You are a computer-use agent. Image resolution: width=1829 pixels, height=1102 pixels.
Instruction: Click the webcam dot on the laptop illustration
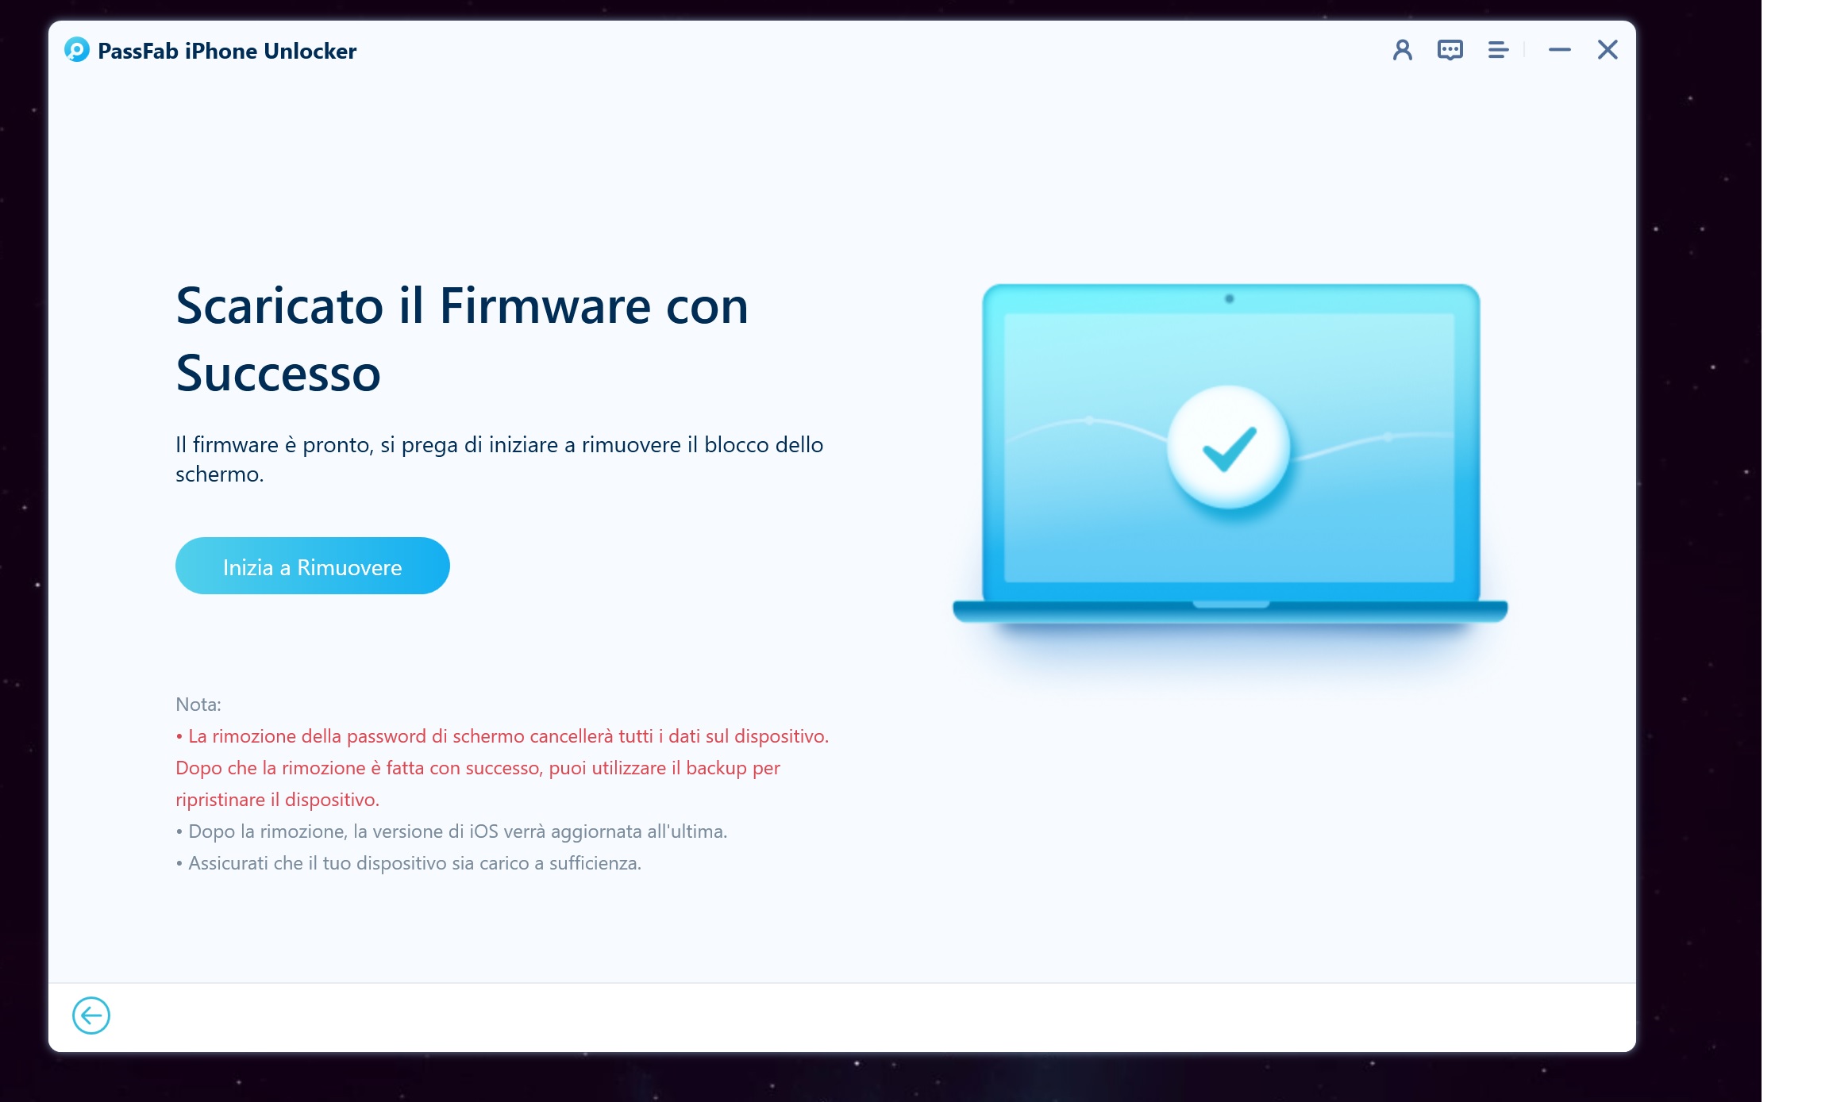pos(1229,299)
